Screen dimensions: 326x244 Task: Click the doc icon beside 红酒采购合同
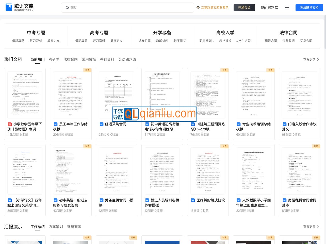click(x=101, y=124)
